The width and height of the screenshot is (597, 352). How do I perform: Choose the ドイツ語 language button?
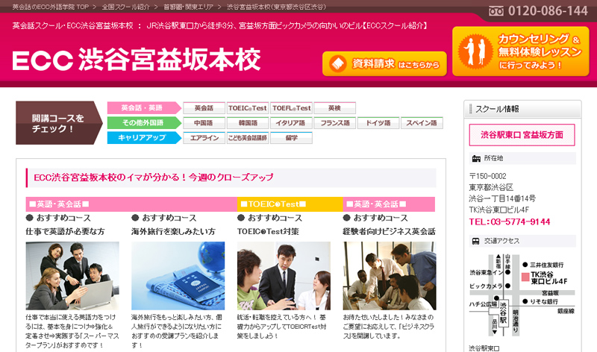(378, 123)
